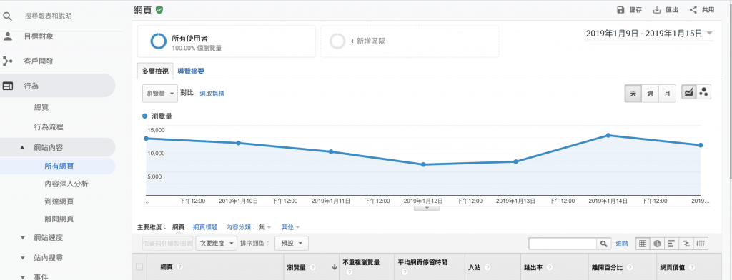732x280 pixels.
Task: Click the 不重複瀏覽量 column header
Action: click(x=361, y=262)
